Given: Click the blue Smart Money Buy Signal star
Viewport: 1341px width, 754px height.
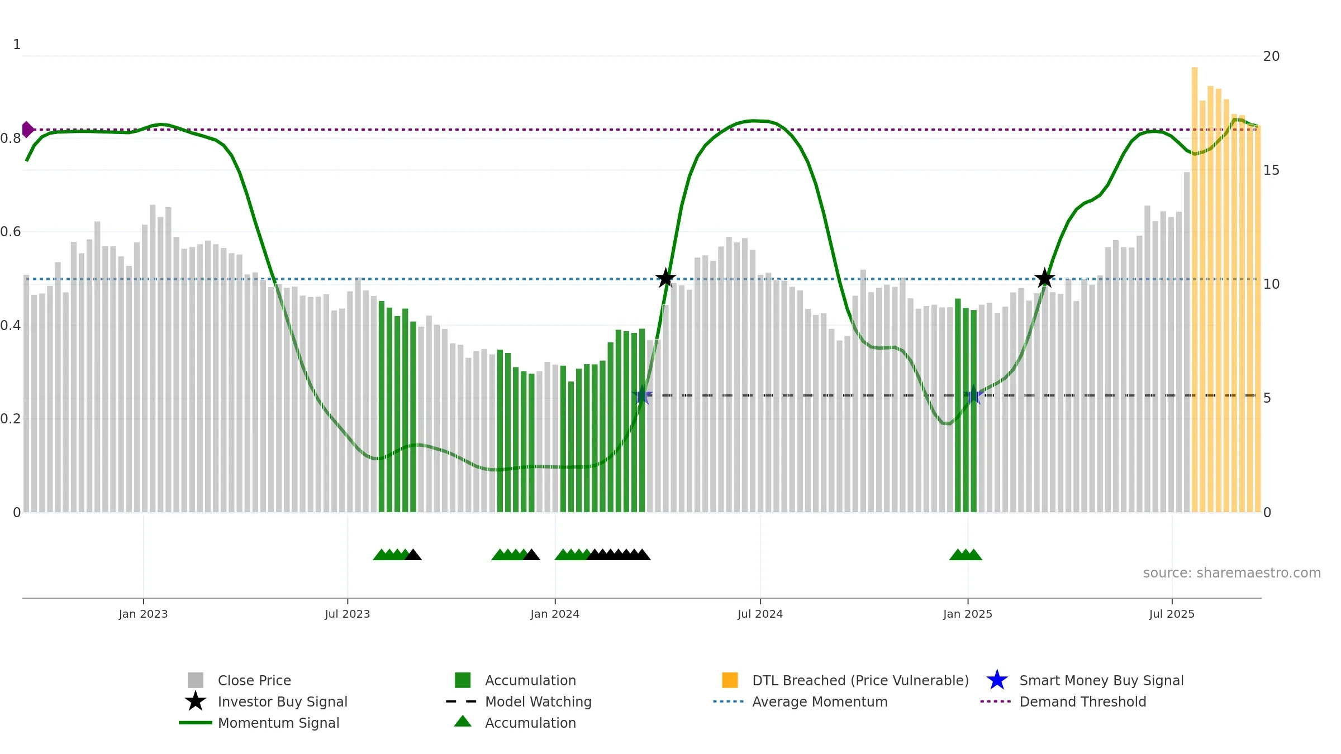Looking at the screenshot, I should [997, 680].
